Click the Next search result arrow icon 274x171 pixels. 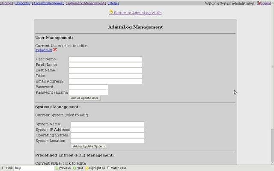pos(74,168)
